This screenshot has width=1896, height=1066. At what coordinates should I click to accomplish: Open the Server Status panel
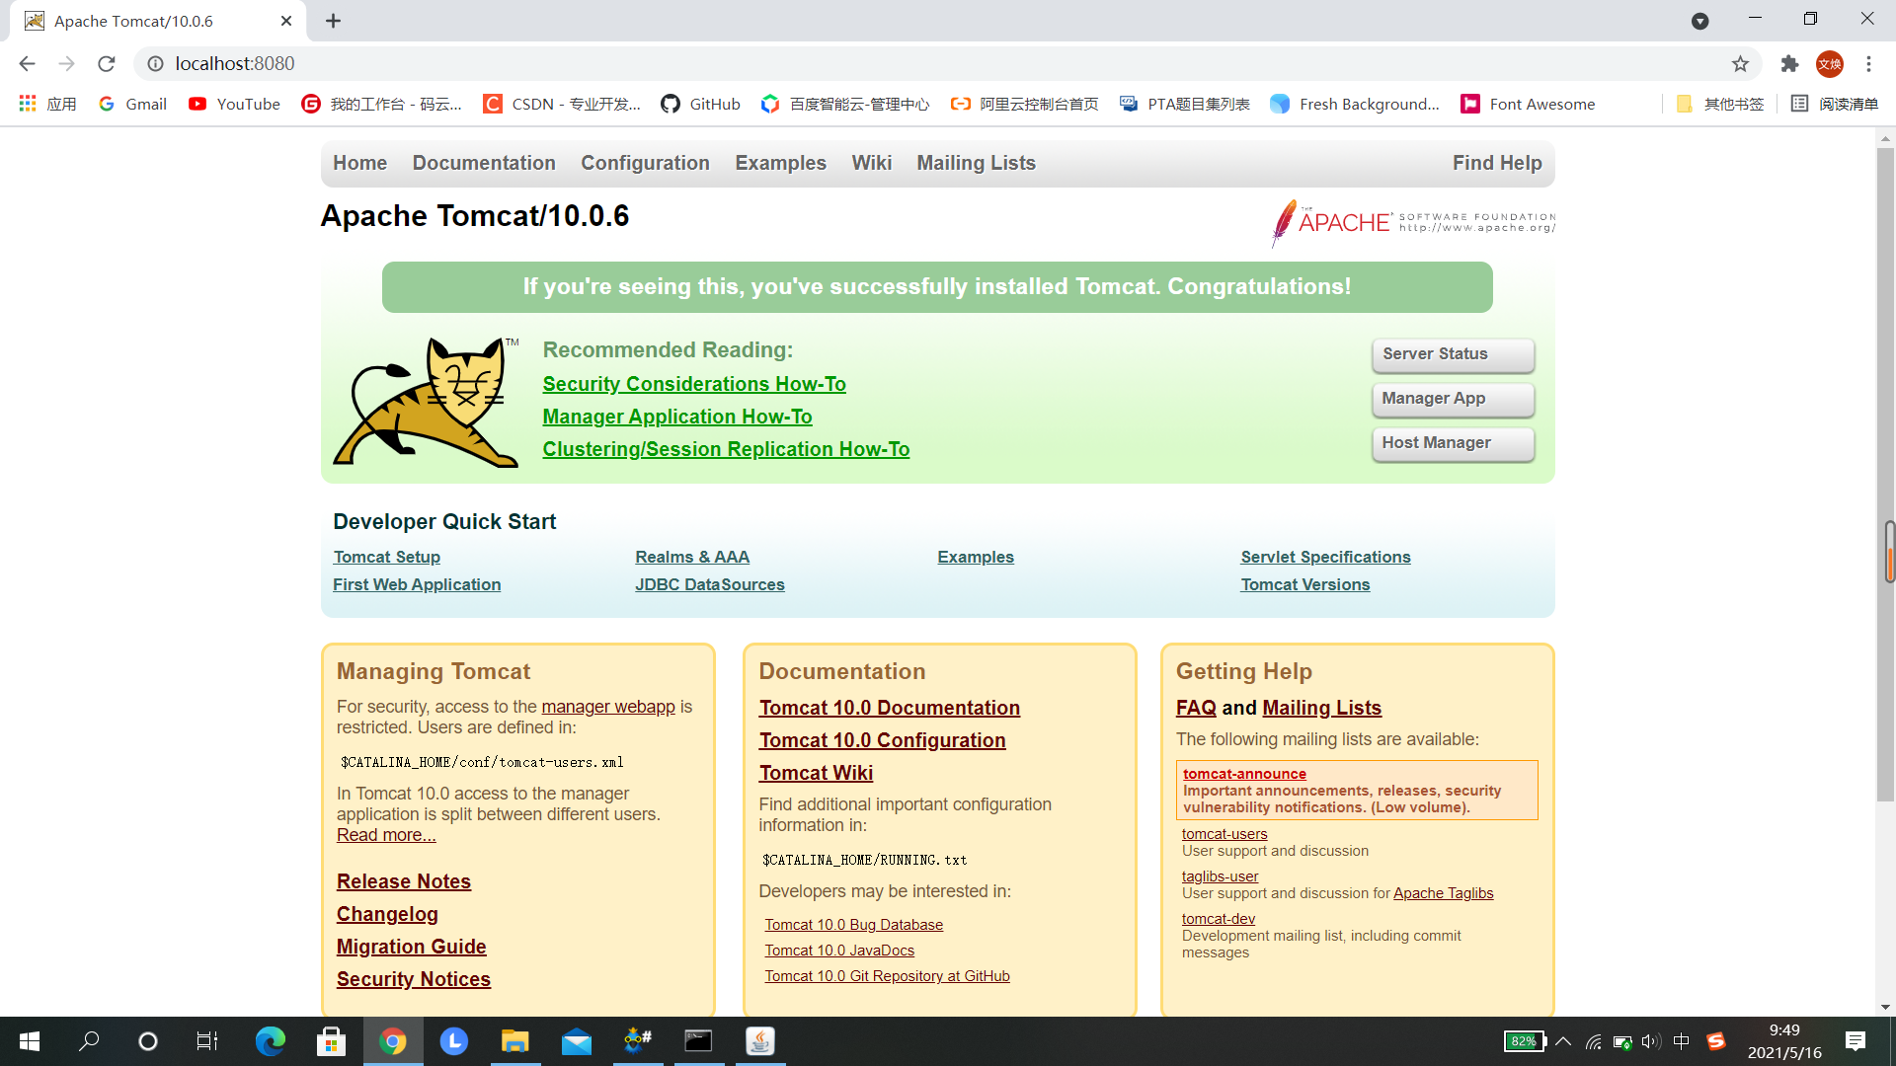click(1452, 354)
